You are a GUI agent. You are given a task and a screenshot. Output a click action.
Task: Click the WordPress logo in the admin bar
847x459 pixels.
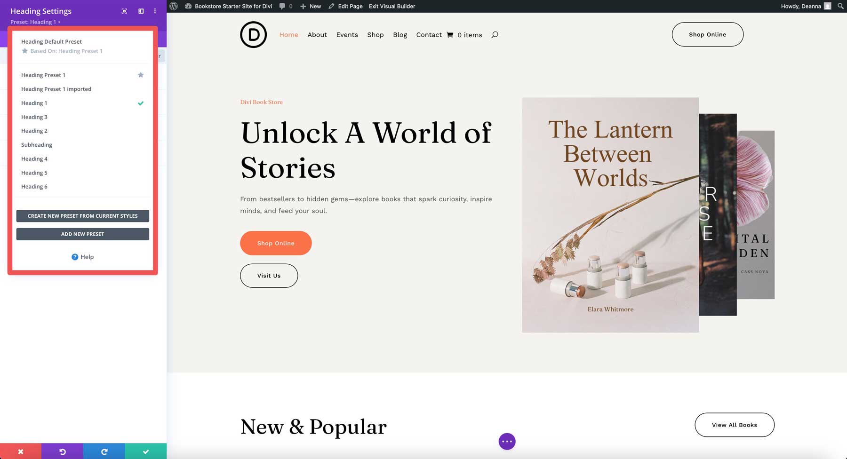174,6
